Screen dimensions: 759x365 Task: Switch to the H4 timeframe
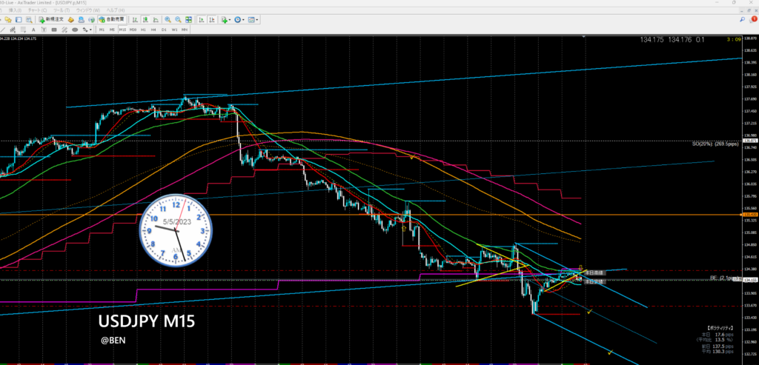point(153,30)
